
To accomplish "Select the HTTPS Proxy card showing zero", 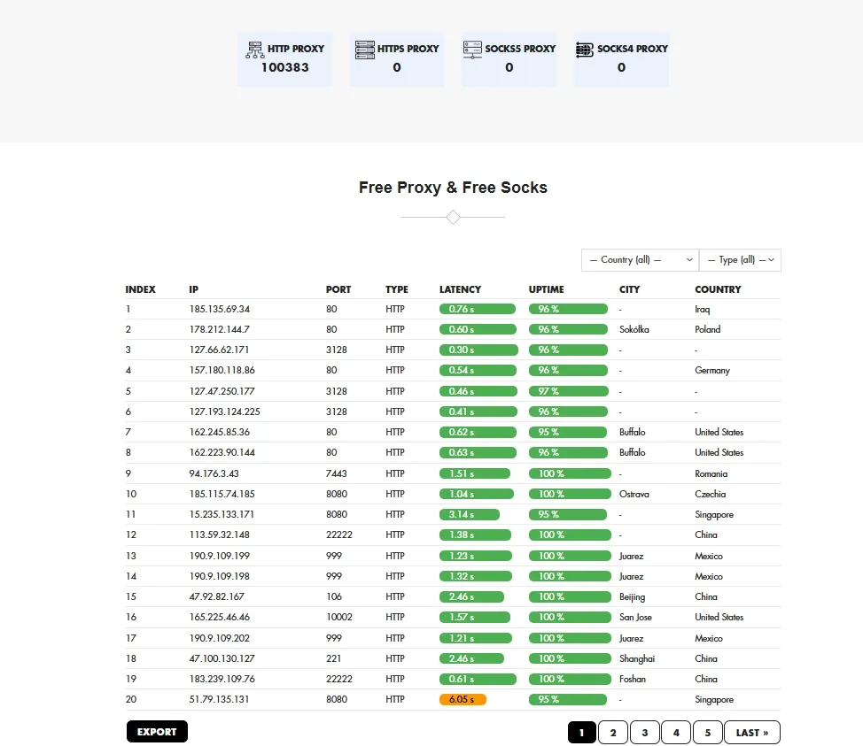I will pyautogui.click(x=397, y=59).
